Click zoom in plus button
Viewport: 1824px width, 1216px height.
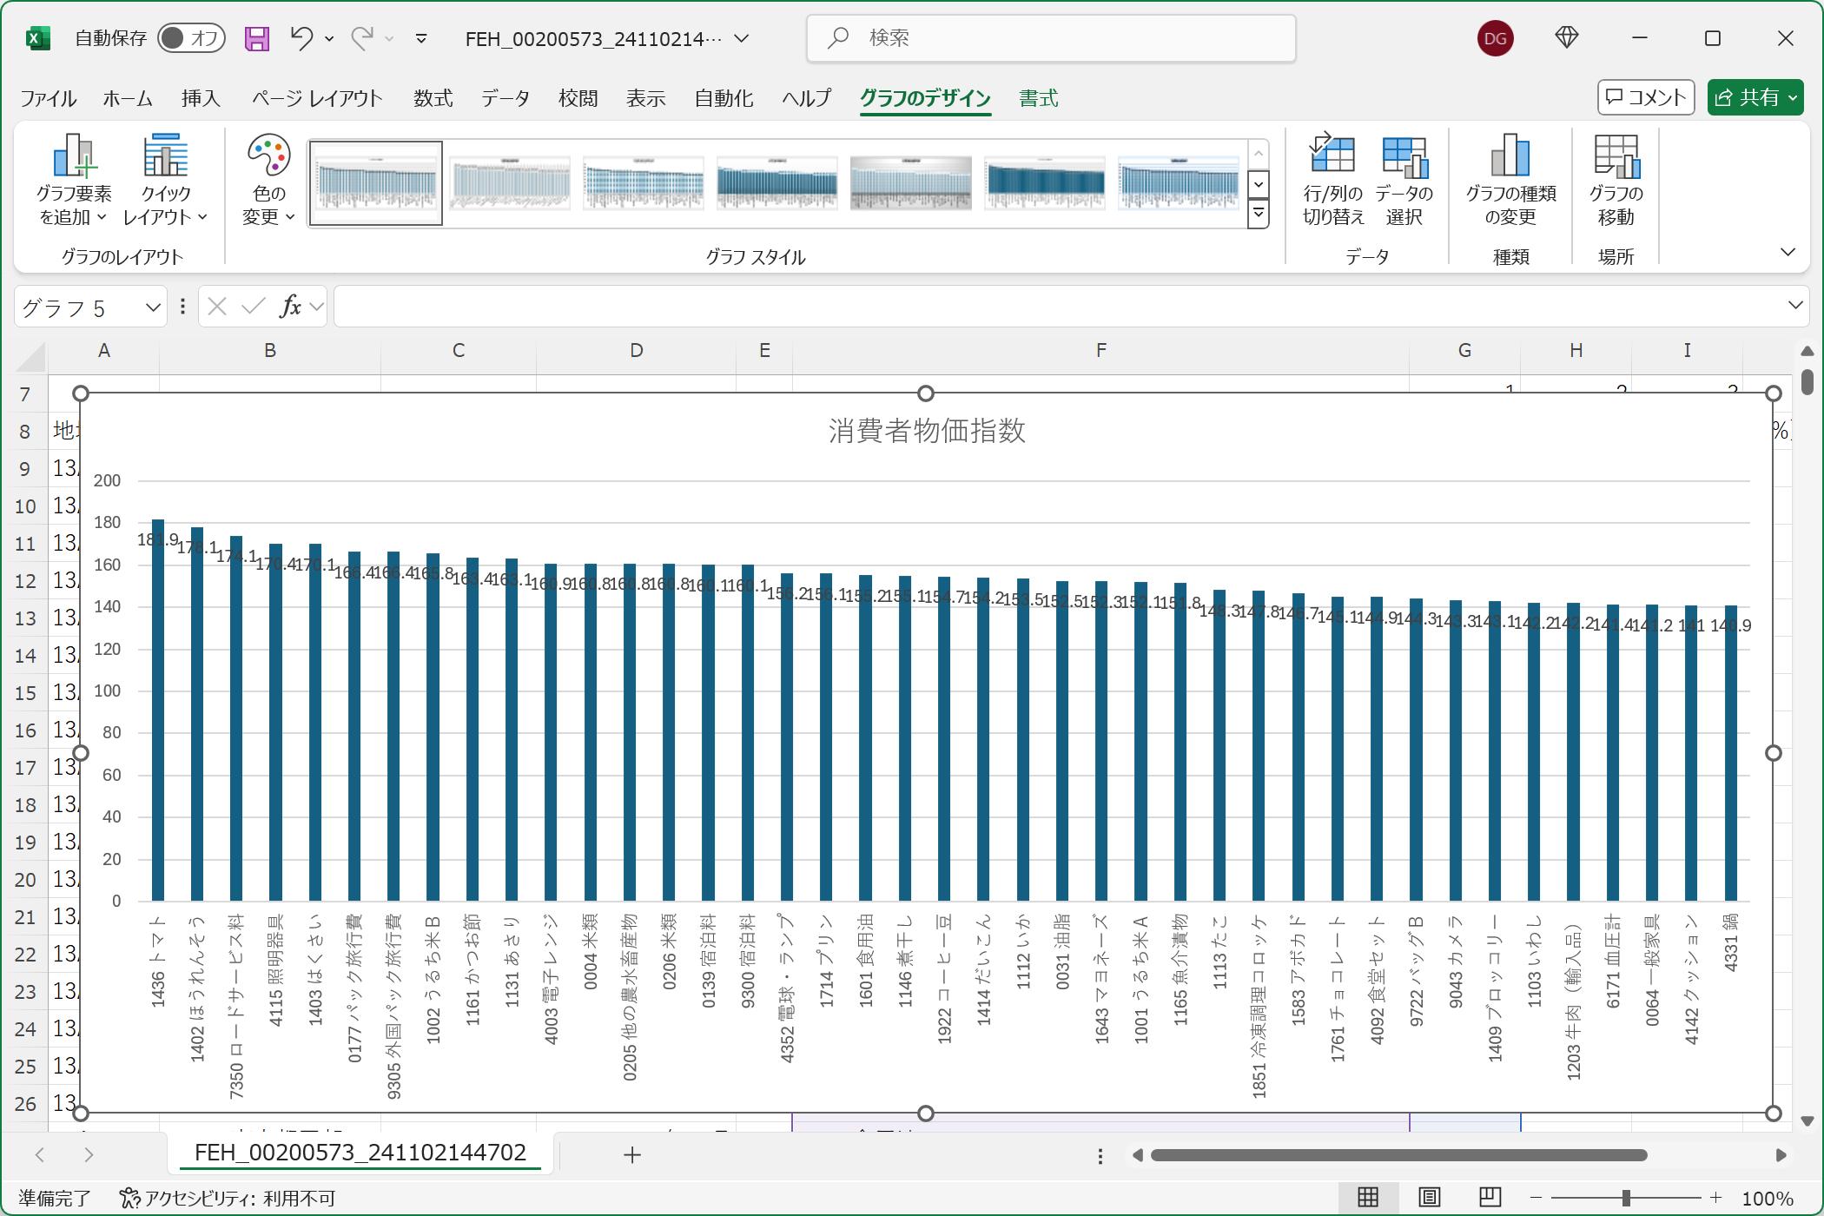pyautogui.click(x=1715, y=1198)
